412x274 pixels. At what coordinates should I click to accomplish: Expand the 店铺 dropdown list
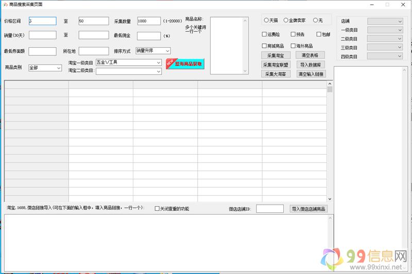385,22
